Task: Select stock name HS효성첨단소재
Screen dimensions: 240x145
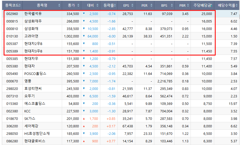Action: [37, 133]
